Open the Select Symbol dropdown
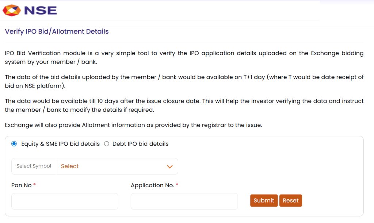This screenshot has height=223, width=374. [x=117, y=166]
